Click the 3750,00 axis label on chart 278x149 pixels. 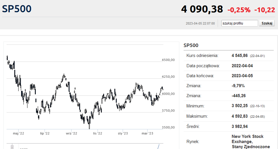pos(168,111)
